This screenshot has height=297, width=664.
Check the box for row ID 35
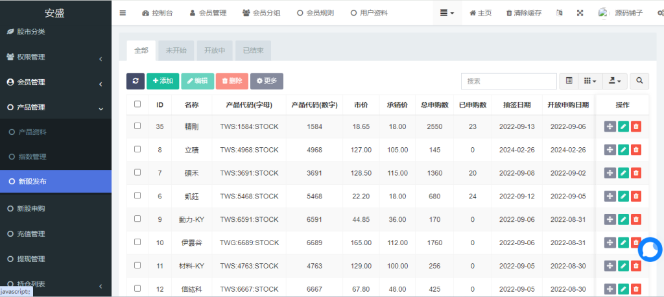click(137, 126)
